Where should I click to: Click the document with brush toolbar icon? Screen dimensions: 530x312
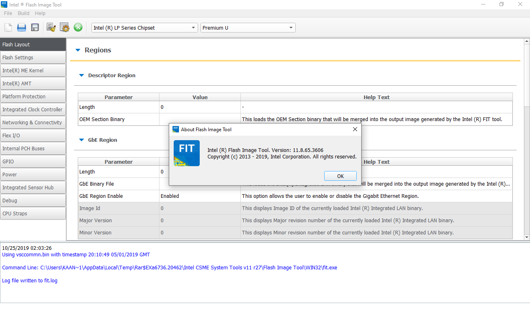coord(51,28)
